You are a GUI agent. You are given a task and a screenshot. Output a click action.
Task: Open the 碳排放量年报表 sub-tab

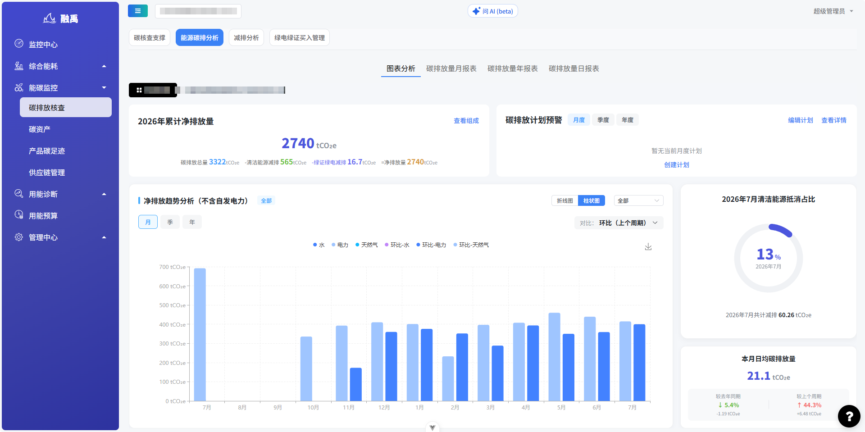click(x=513, y=68)
